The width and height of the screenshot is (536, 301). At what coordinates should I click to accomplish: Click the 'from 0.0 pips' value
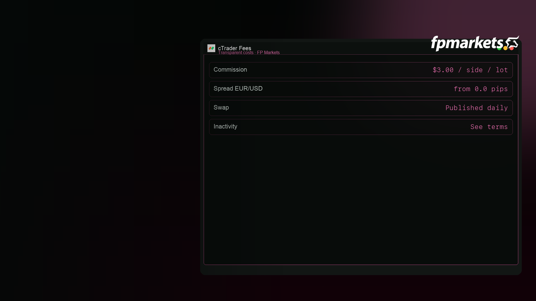pyautogui.click(x=481, y=89)
